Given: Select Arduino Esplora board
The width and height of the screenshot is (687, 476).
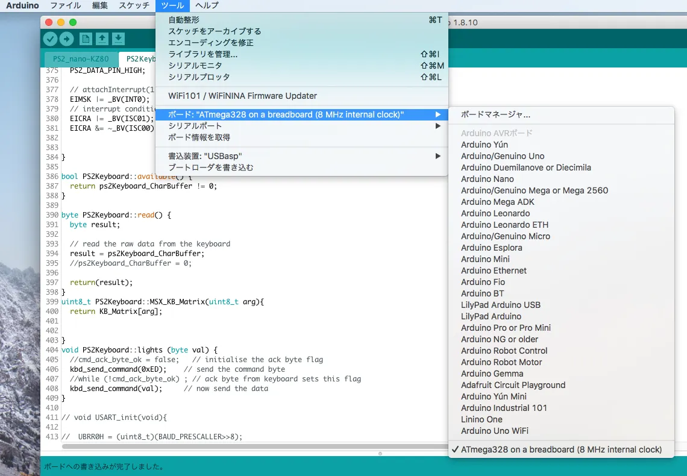Looking at the screenshot, I should tap(561, 248).
